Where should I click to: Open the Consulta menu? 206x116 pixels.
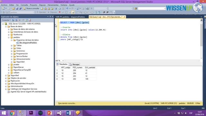coord(24,5)
